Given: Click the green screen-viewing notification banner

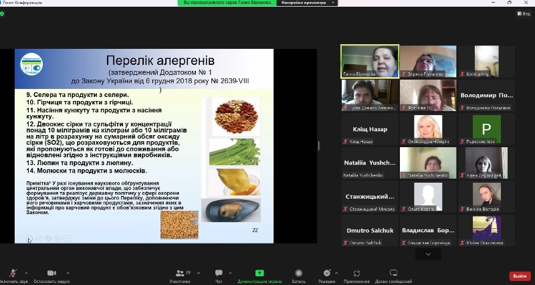Looking at the screenshot, I should click(227, 3).
